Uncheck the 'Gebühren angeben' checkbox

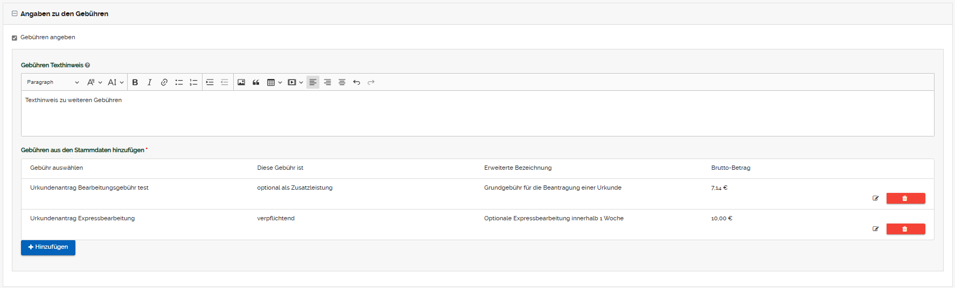pyautogui.click(x=15, y=38)
